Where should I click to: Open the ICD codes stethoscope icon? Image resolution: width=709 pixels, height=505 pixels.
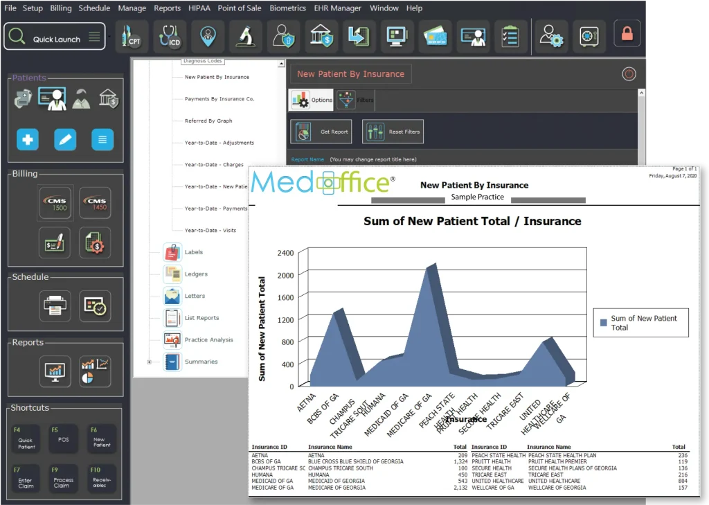[169, 36]
